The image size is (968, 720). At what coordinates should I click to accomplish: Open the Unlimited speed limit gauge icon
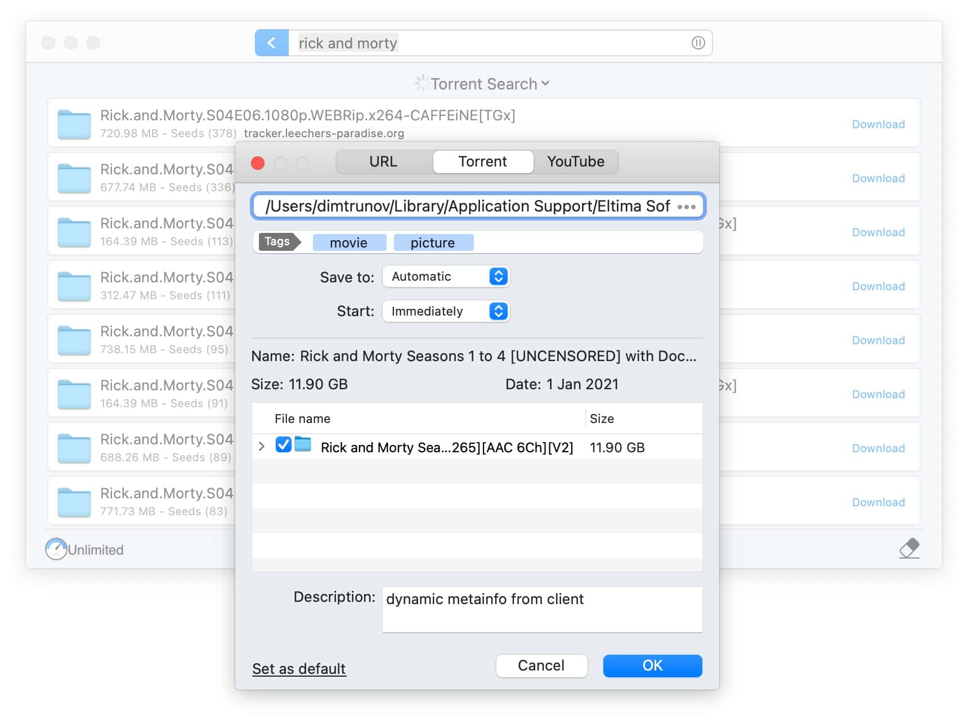coord(56,549)
